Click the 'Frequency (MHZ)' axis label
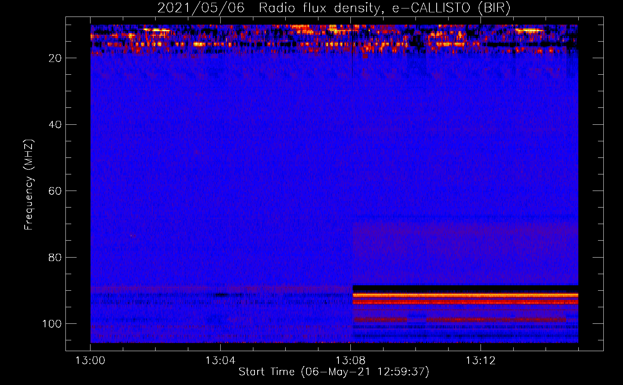 click(29, 185)
